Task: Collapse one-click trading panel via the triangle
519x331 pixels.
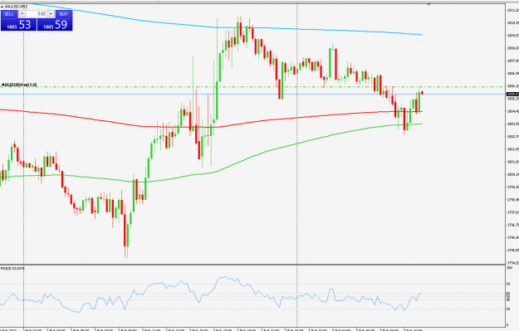Action: (x=2, y=7)
